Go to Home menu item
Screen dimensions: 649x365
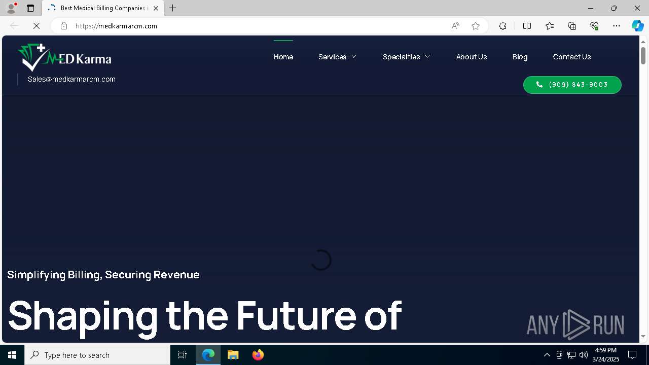click(x=283, y=57)
